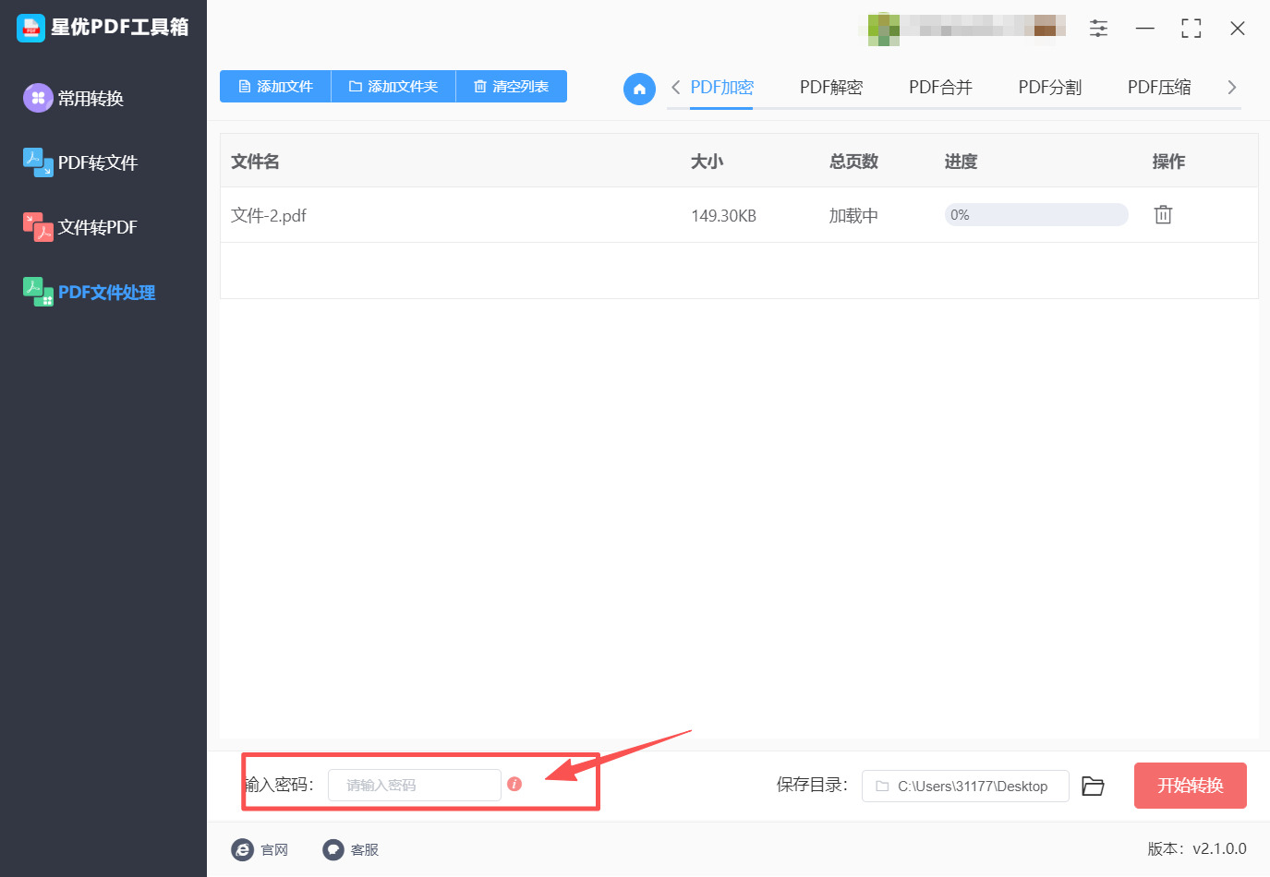The height and width of the screenshot is (877, 1270).
Task: Click the 加载中 page count status
Action: (853, 216)
